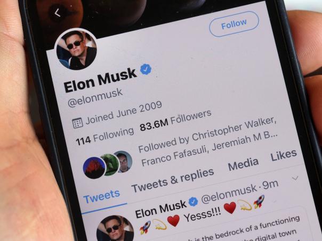Switch to the Media tab
Image resolution: width=322 pixels, height=241 pixels.
(x=243, y=164)
